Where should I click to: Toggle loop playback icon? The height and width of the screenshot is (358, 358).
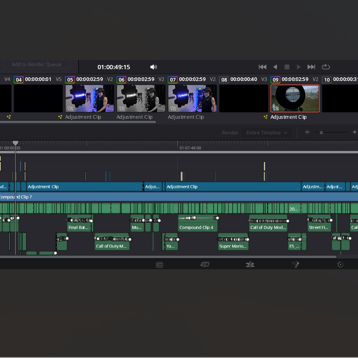pos(326,67)
